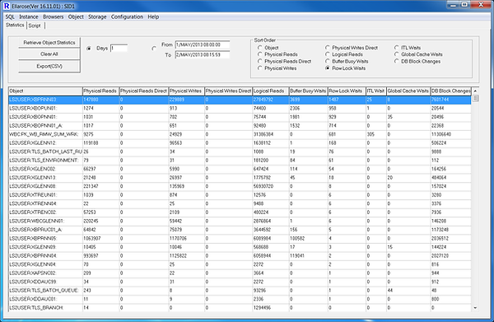Click the vertical scrollbar thumb

point(475,98)
